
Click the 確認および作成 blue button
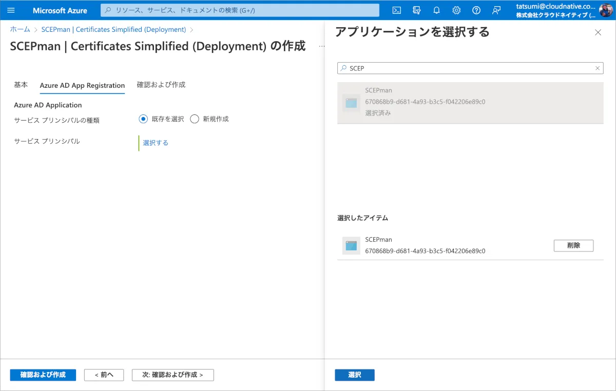[x=43, y=375]
